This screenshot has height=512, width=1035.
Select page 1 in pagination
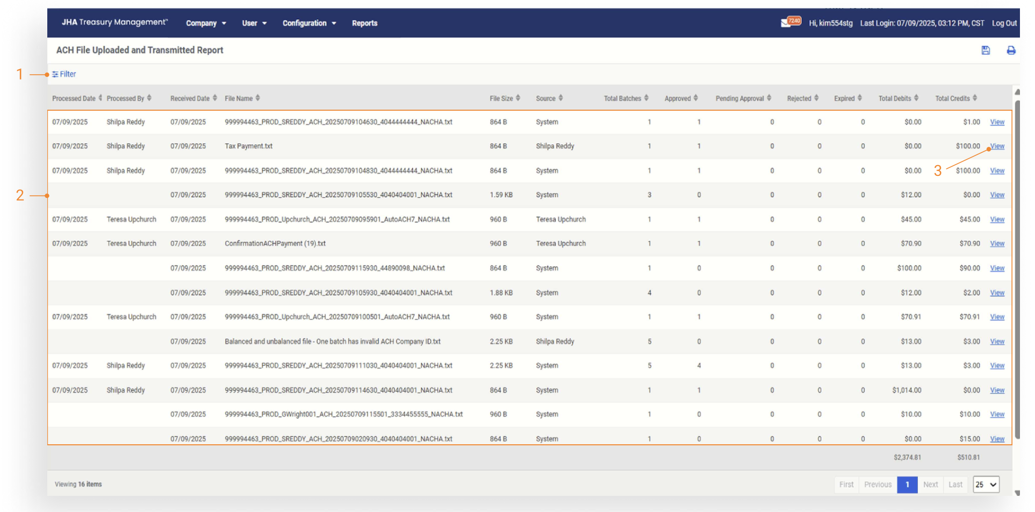coord(907,485)
